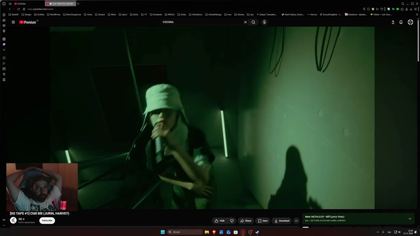
Task: Open the Anime/Manga bookmarks folder
Action: (x=213, y=15)
